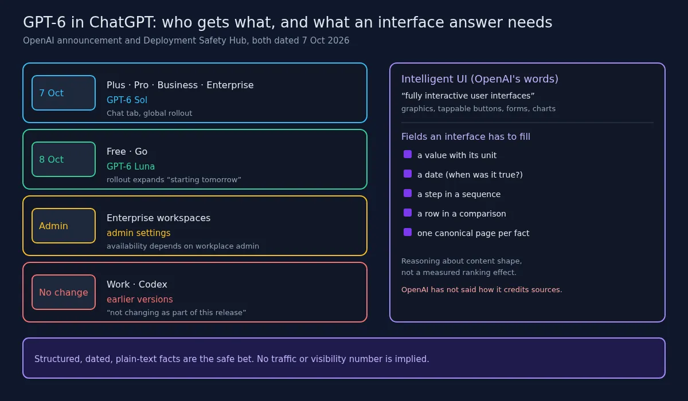Click 'availability depends on workplace admin' caption
The width and height of the screenshot is (688, 401).
pos(183,246)
